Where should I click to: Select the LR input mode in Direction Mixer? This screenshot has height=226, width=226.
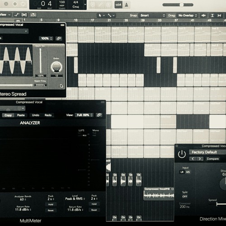pyautogui.click(x=182, y=172)
